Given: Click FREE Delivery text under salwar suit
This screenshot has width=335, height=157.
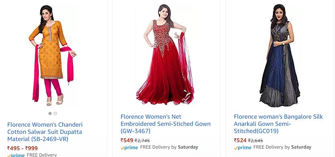Looking at the screenshot, I should [42, 155].
